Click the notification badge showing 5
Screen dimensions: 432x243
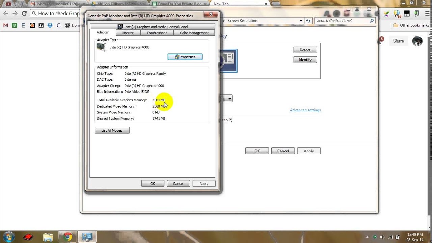coord(381,39)
